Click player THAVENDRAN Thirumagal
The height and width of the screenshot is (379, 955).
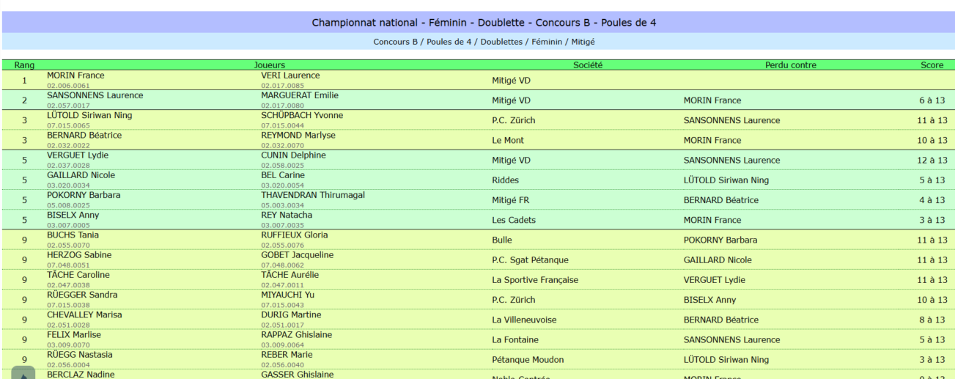pos(313,195)
